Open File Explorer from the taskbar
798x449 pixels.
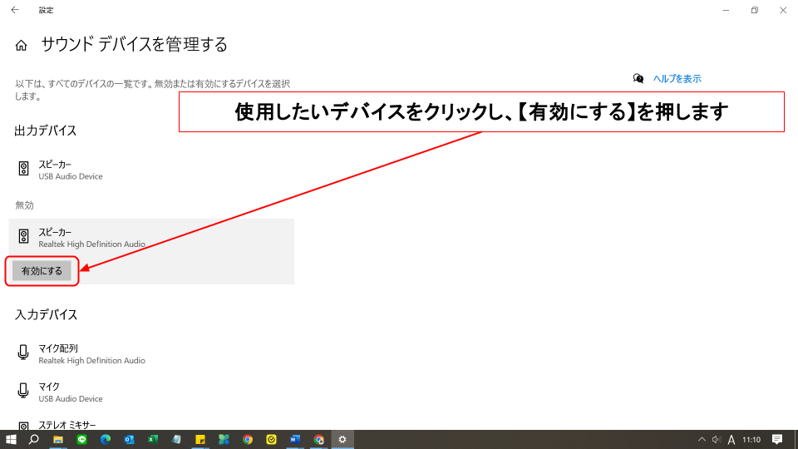[x=58, y=439]
